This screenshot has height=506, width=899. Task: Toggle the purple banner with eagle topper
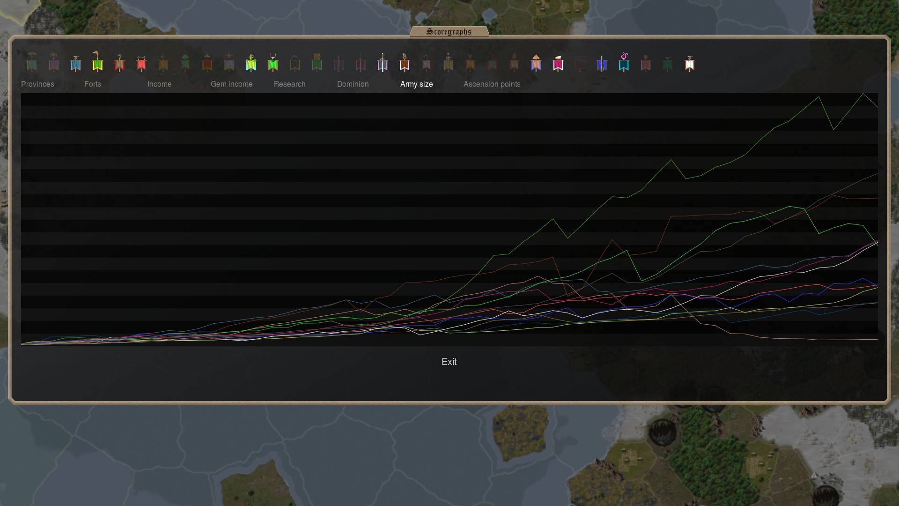[54, 62]
